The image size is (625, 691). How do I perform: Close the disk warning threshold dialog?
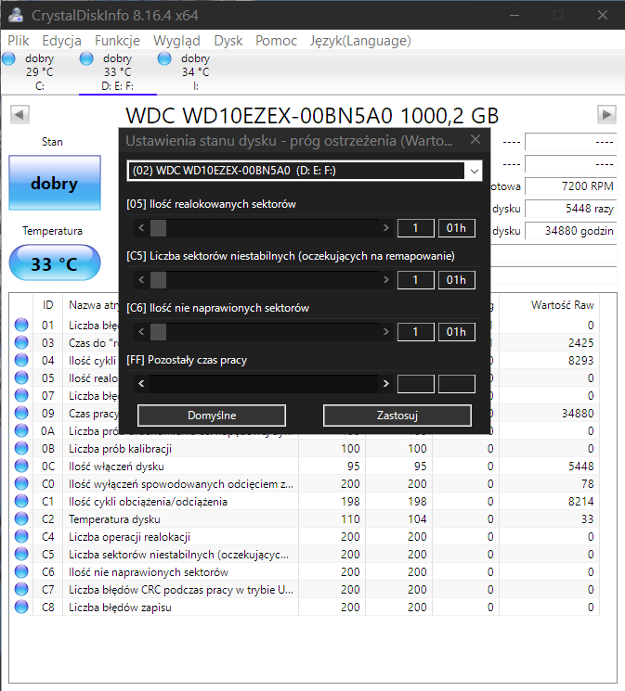475,140
